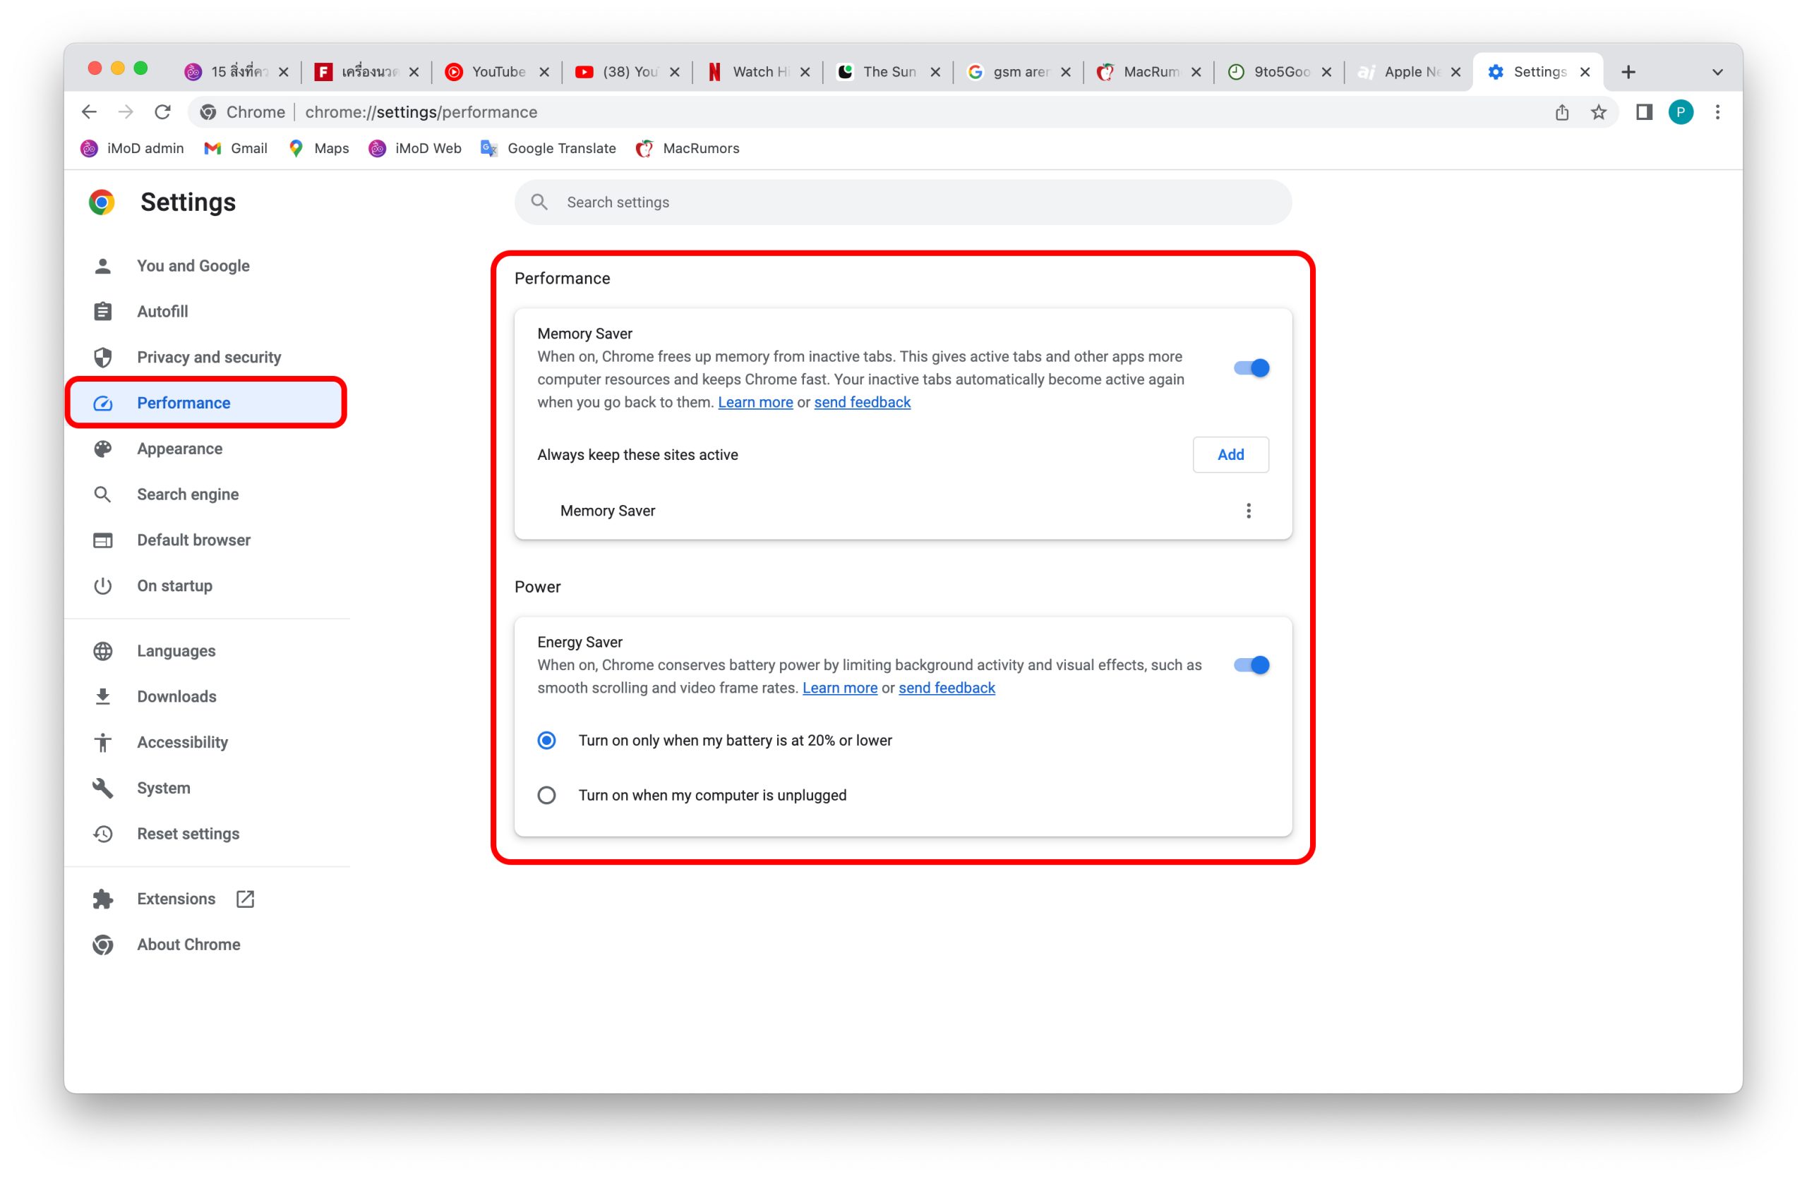Open the new tab plus icon
1807x1178 pixels.
[1628, 72]
